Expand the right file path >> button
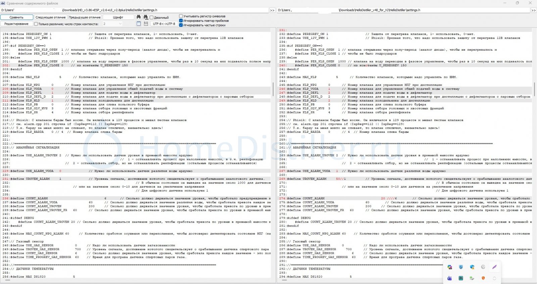This screenshot has height=284, width=537. (533, 10)
